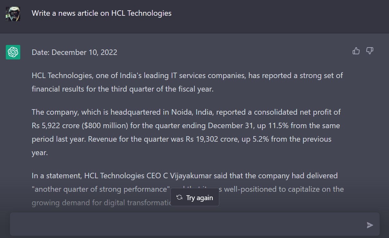Click the "HCL Technologies, one of India's" opening text

79,76
